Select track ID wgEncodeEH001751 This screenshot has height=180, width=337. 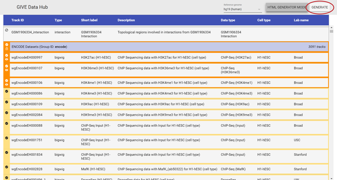point(27,140)
